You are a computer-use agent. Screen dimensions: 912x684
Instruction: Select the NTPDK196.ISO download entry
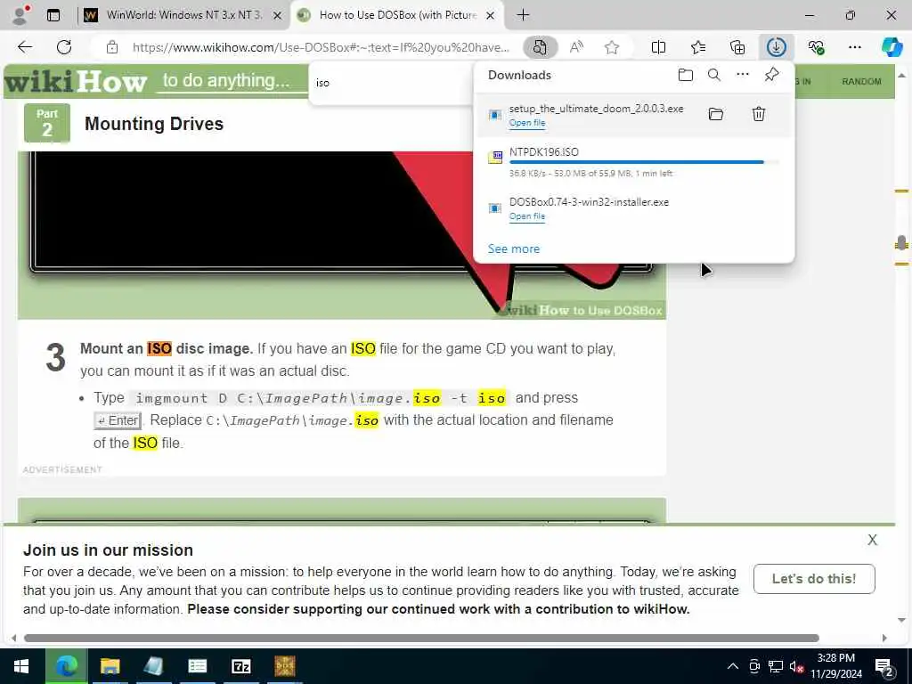point(634,162)
